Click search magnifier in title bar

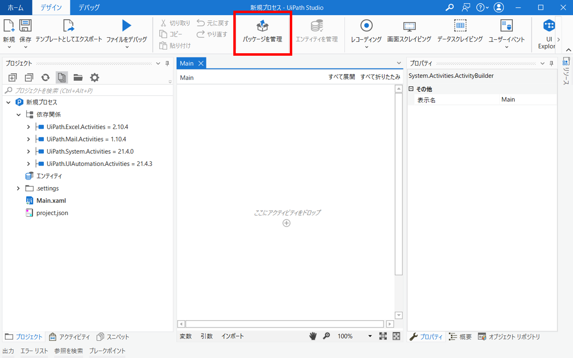click(x=449, y=7)
